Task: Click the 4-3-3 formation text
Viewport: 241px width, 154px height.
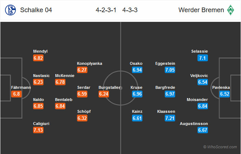Action: [x=130, y=10]
